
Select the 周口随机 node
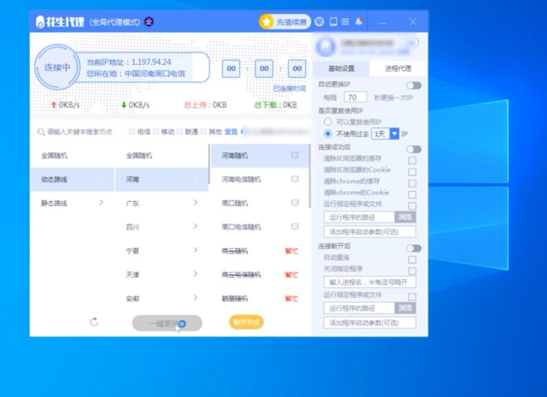(260, 203)
